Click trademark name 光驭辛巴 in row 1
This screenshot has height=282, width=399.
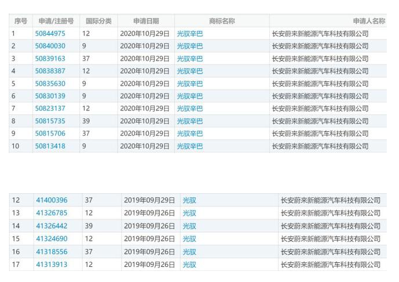click(x=190, y=34)
